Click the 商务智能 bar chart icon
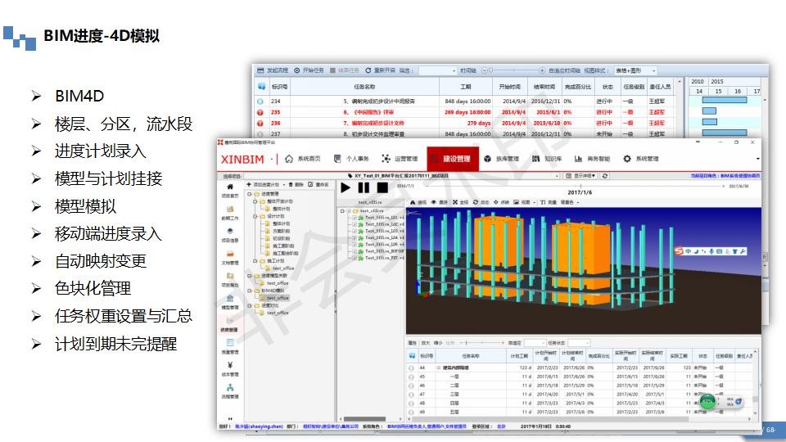This screenshot has width=786, height=442. (x=578, y=159)
